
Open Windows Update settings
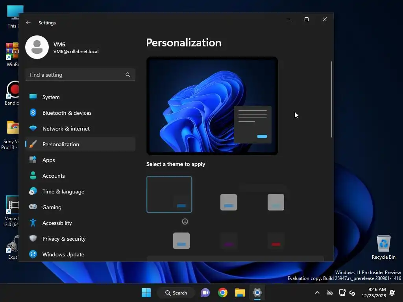[80, 254]
